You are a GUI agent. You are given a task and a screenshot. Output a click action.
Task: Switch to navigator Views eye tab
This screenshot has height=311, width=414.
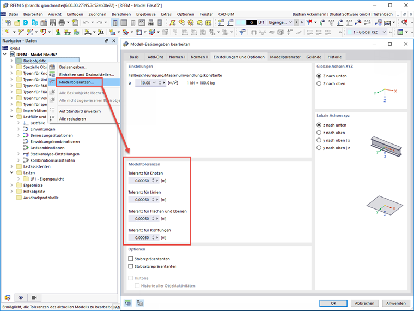tap(21, 297)
